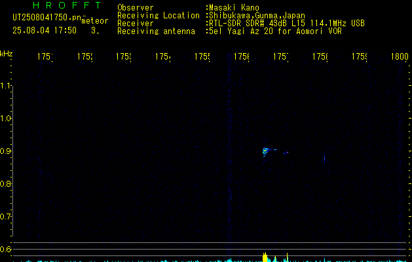Click the 0.7 kHz frequency label

[x=5, y=217]
